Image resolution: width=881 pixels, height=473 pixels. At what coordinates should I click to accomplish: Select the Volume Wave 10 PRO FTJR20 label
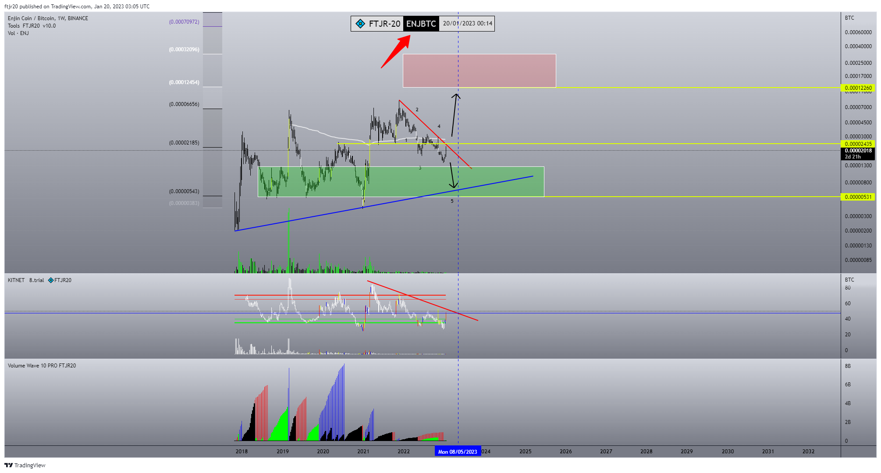(x=42, y=366)
